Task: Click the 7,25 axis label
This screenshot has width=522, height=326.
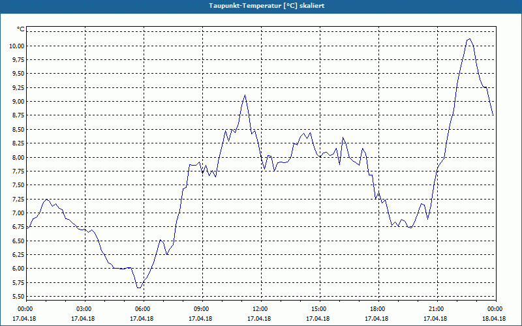Action: 18,199
